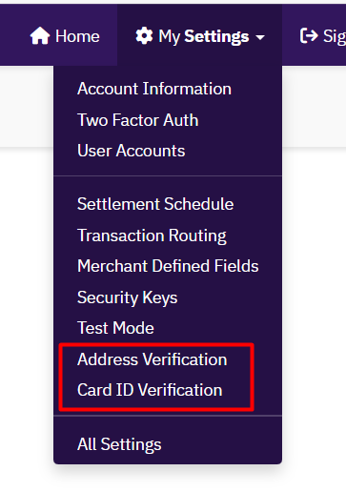Screen dimensions: 346x492
Task: Choose Transaction Routing from menu
Action: [x=152, y=236]
